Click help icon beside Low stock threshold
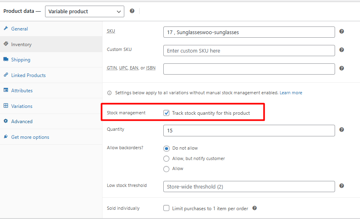Image resolution: width=360 pixels, height=219 pixels. click(x=341, y=186)
